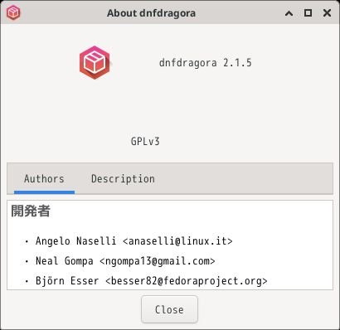Image resolution: width=340 pixels, height=330 pixels.
Task: Click the dnfdragora 2.1.5 version label
Action: point(206,63)
